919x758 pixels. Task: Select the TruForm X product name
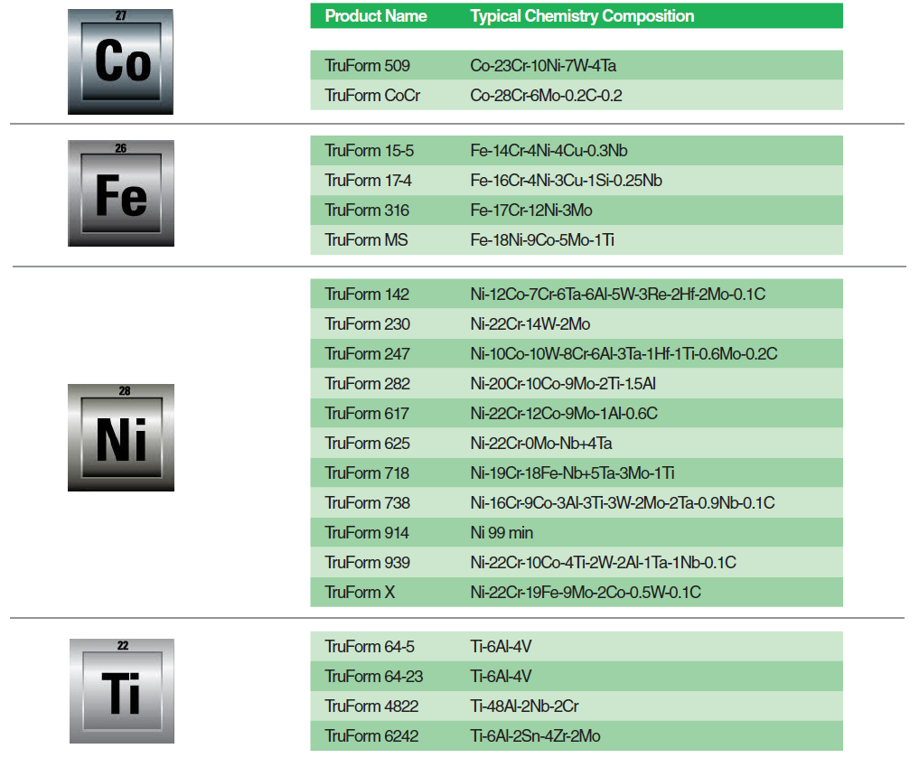pyautogui.click(x=360, y=593)
